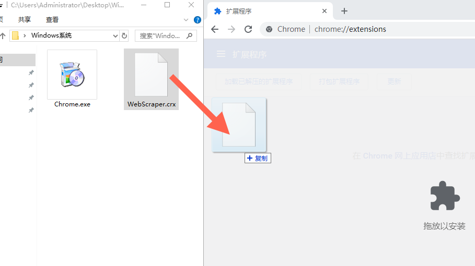Expand the Explorer ribbon with chevron

pos(186,20)
